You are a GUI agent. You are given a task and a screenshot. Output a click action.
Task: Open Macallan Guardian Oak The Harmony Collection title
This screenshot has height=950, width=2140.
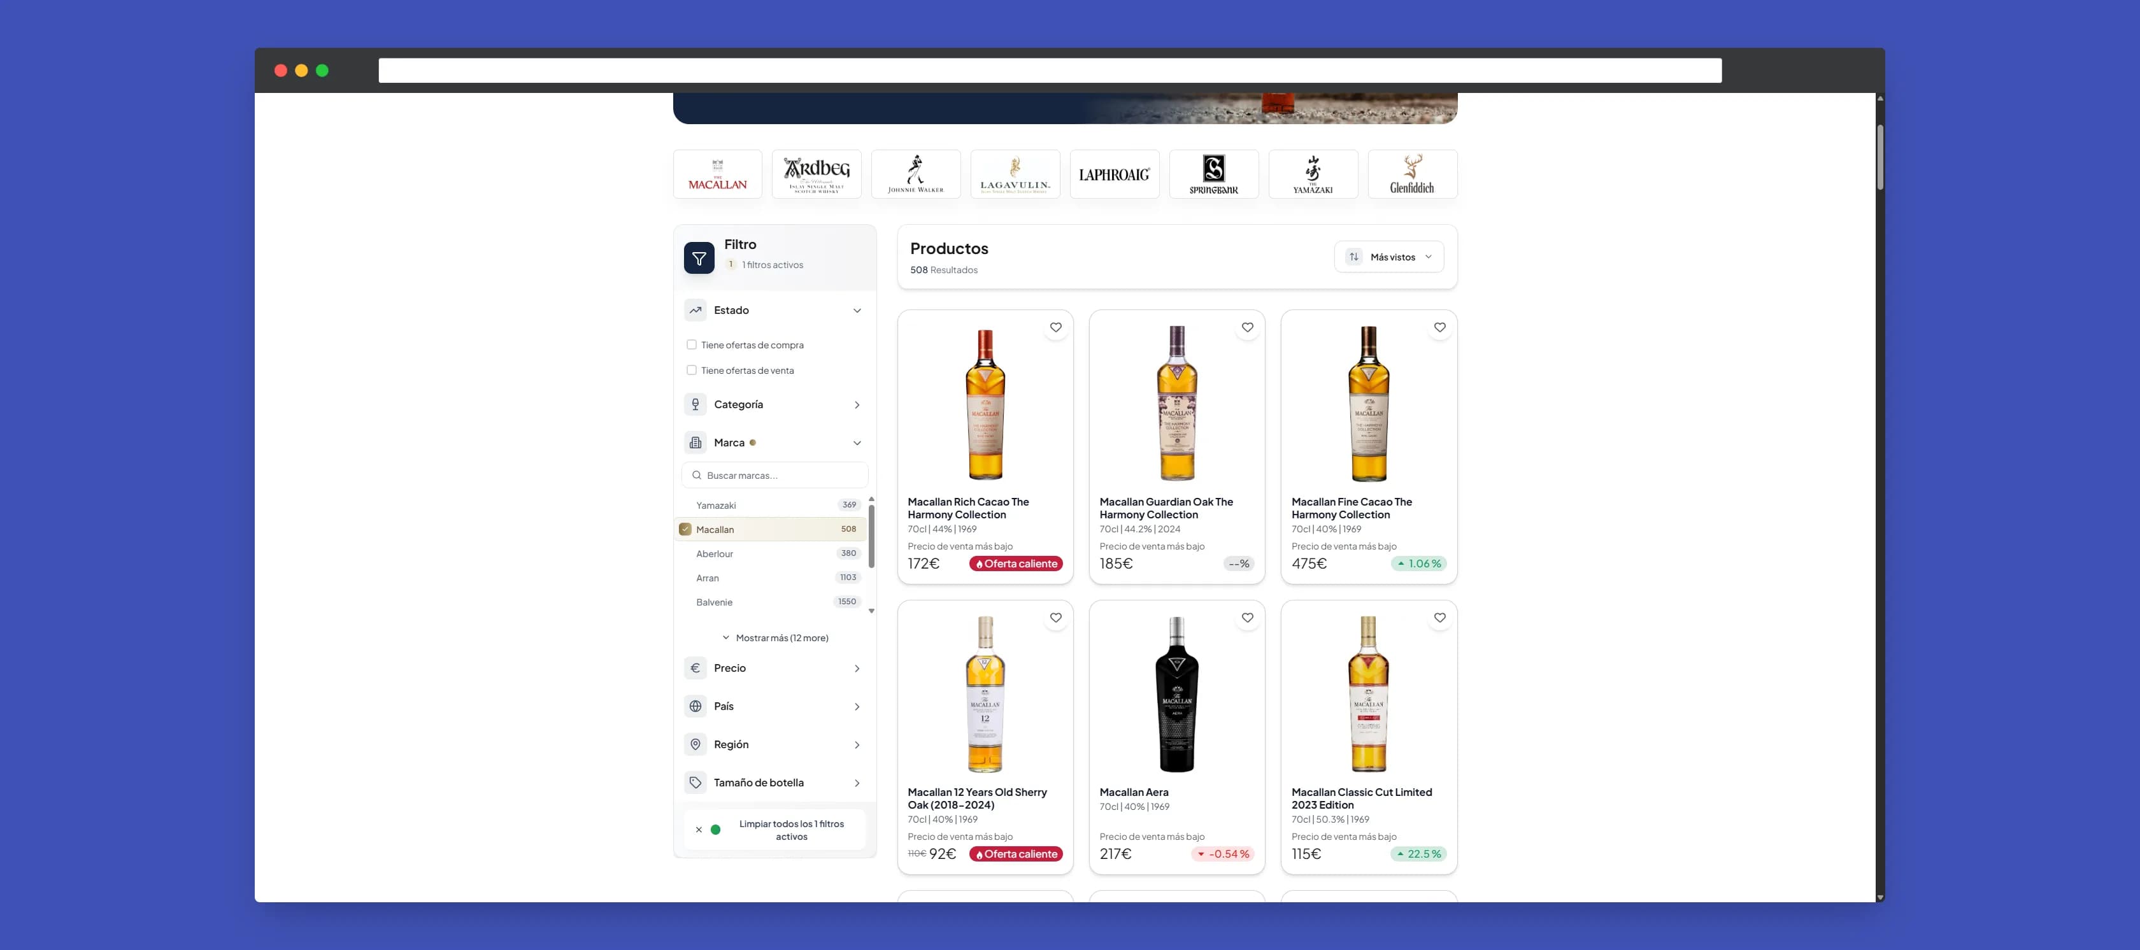(1166, 508)
